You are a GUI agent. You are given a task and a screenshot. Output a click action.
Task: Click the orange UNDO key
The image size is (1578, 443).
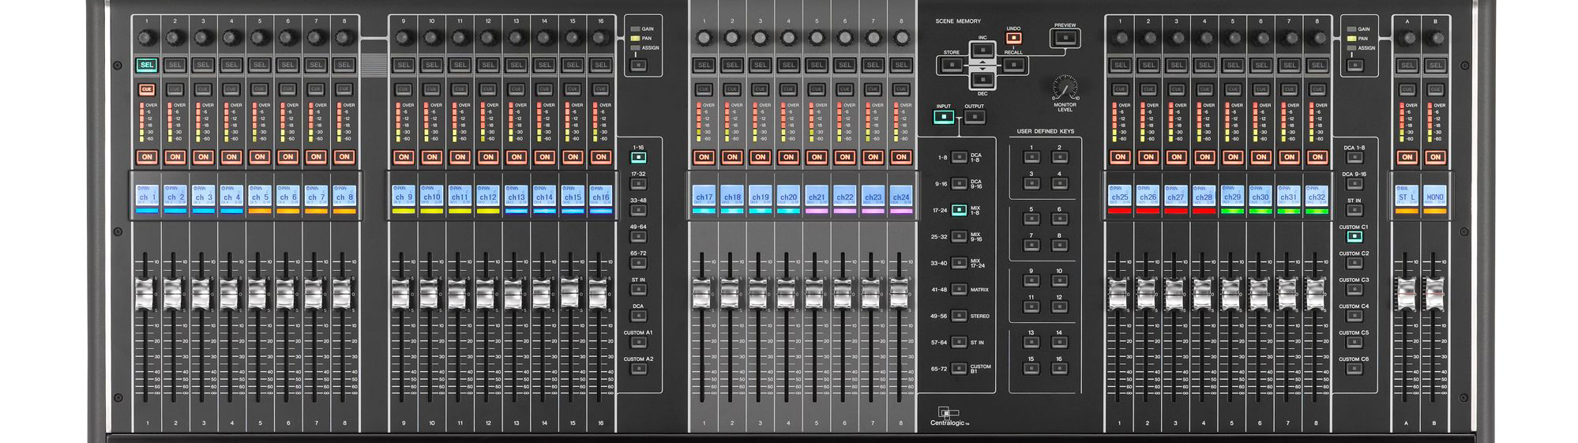tap(1013, 37)
